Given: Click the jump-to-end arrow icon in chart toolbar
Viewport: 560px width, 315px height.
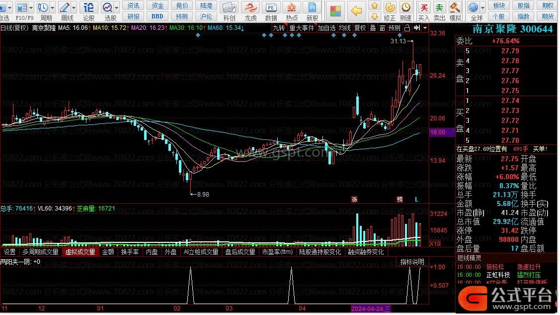Looking at the screenshot, I should coord(417,28).
